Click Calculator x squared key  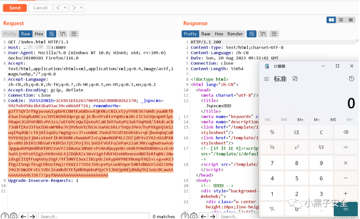pyautogui.click(x=297, y=147)
